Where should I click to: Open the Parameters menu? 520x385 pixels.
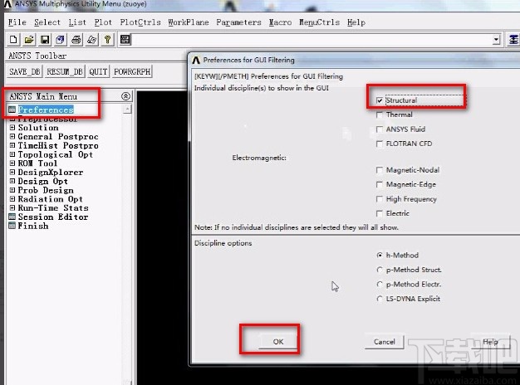click(238, 22)
